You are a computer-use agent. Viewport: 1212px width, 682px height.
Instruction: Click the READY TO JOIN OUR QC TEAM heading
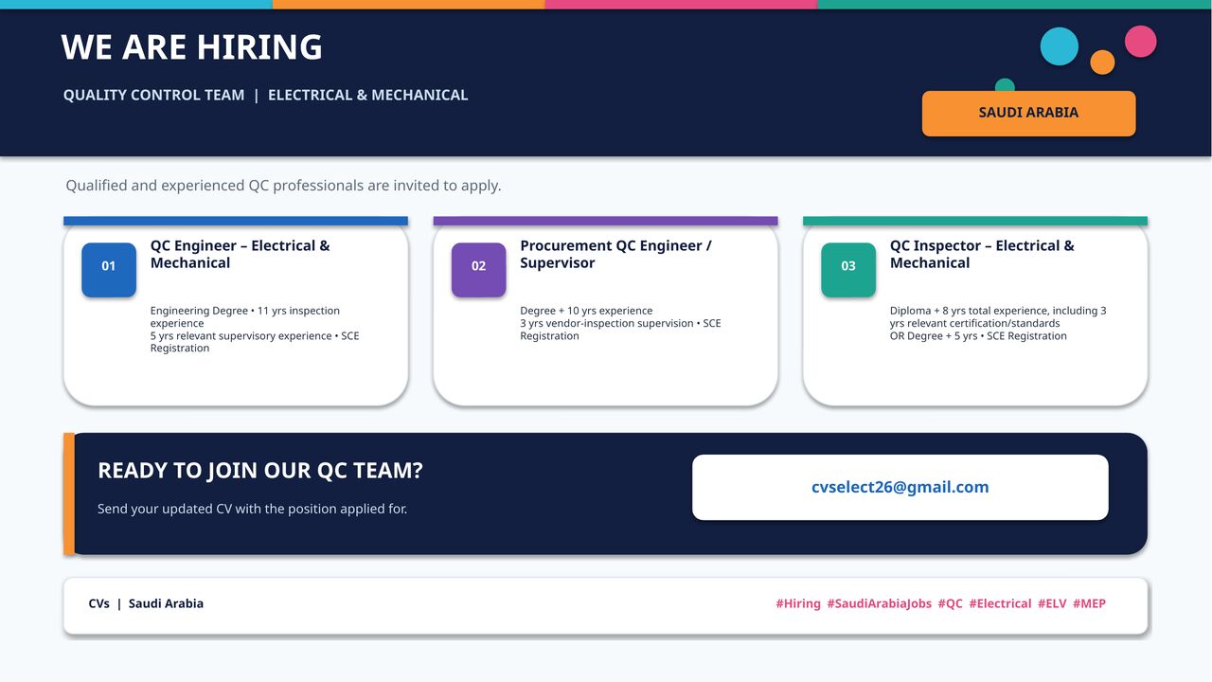[260, 471]
